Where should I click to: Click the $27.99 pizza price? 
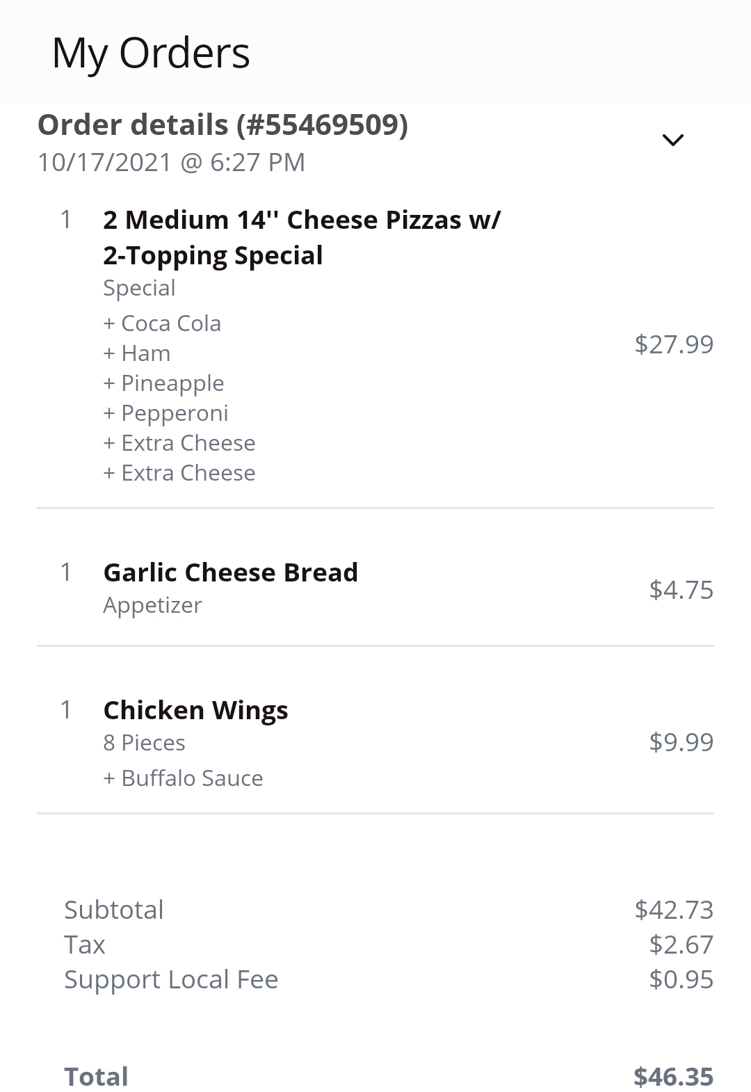673,344
